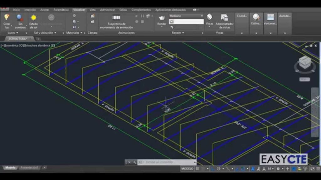Click the Estado de sol sun icon
Viewport: 321px width, 180px height.
pyautogui.click(x=34, y=18)
